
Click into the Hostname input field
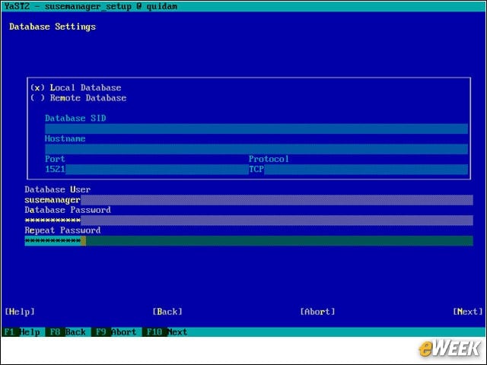tap(256, 149)
